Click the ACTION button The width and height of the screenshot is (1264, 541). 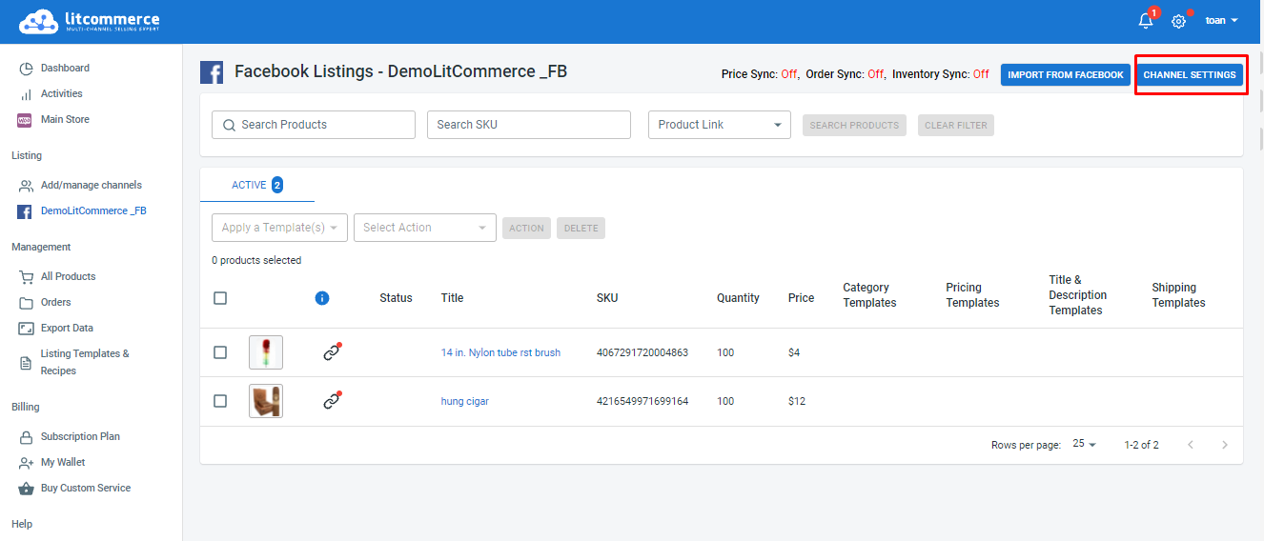pyautogui.click(x=526, y=229)
